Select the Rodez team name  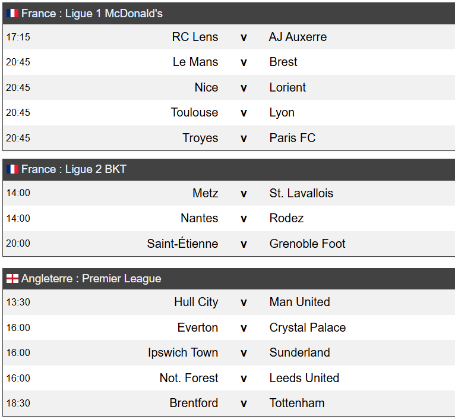(286, 218)
